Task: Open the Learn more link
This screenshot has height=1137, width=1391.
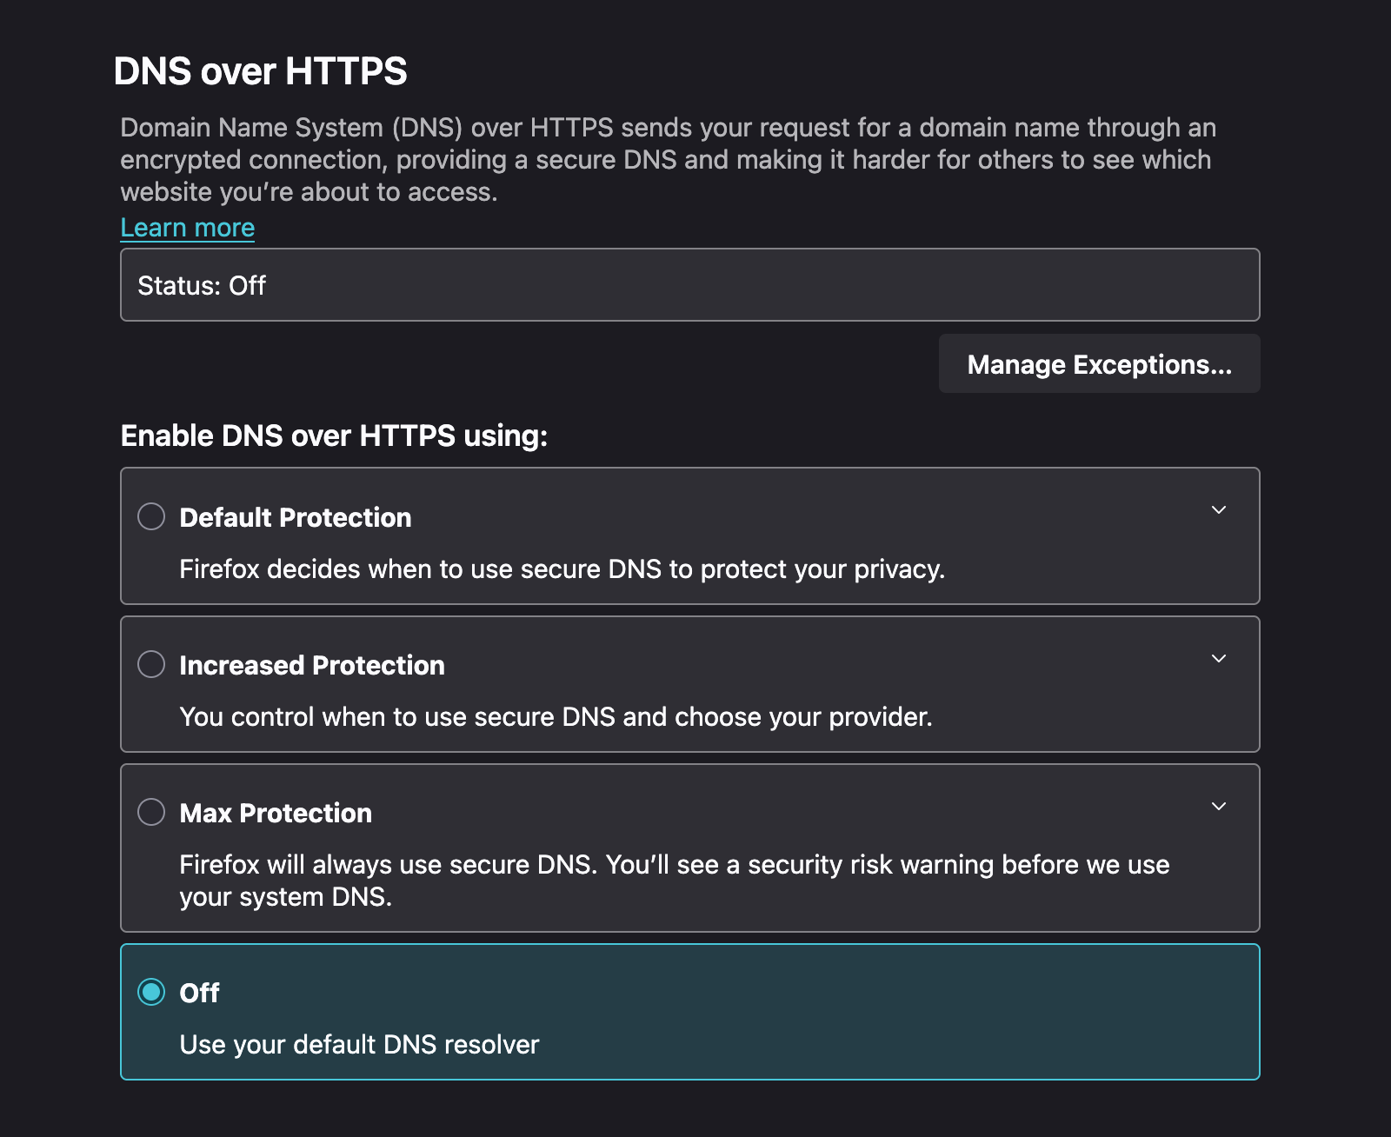Action: (187, 227)
